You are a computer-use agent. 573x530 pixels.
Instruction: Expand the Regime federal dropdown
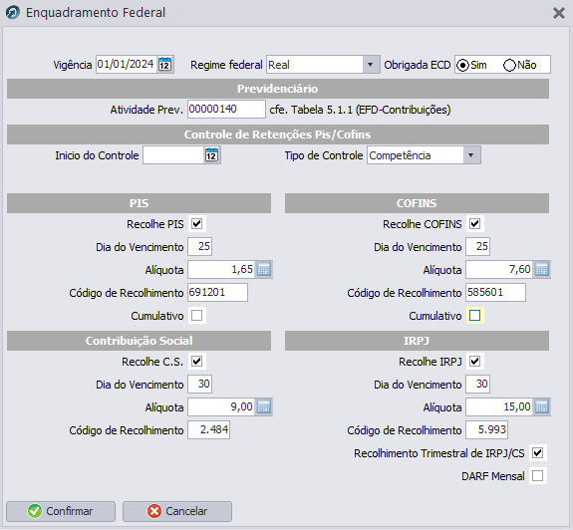click(x=370, y=65)
